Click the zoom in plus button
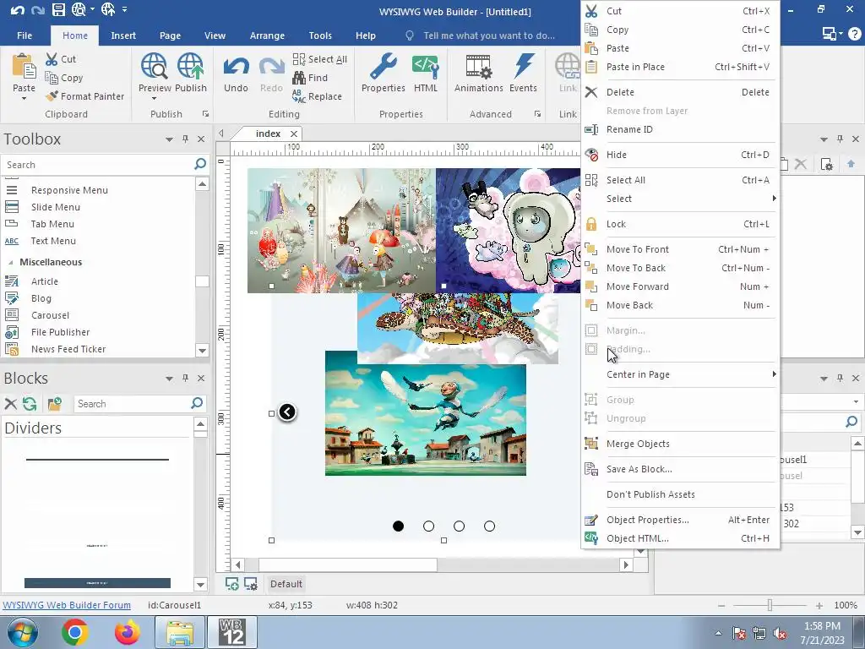Image resolution: width=865 pixels, height=649 pixels. click(819, 605)
